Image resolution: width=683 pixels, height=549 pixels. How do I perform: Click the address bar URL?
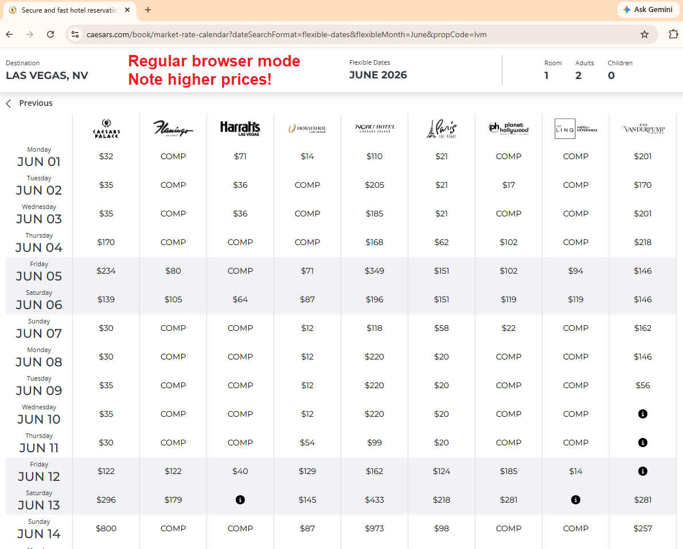point(286,34)
